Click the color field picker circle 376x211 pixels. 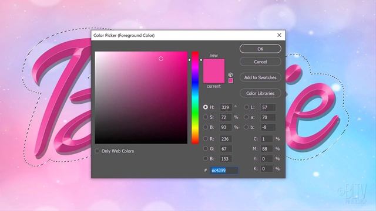(x=161, y=59)
